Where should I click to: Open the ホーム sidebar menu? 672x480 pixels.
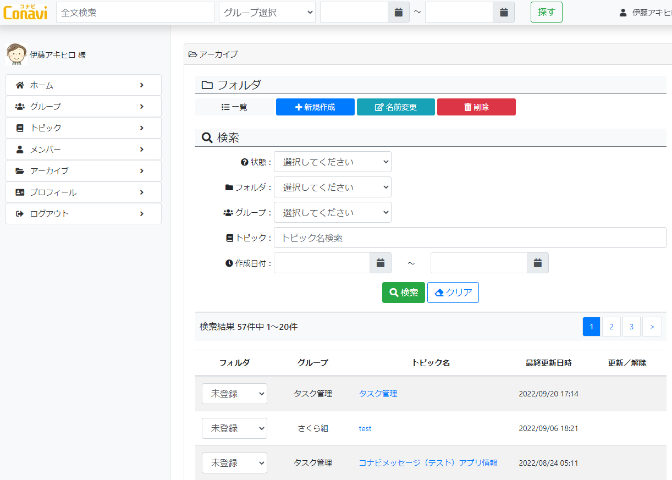[83, 85]
